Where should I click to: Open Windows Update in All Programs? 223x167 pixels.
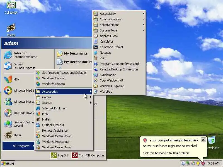coord(64,84)
